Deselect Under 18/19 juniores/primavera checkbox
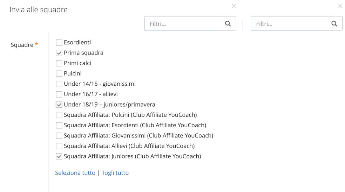345x192 pixels. (59, 105)
